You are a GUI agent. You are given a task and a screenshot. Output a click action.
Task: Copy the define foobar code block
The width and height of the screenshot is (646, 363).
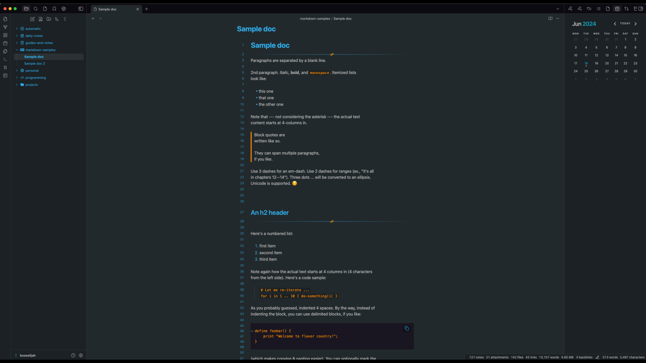tap(406, 328)
